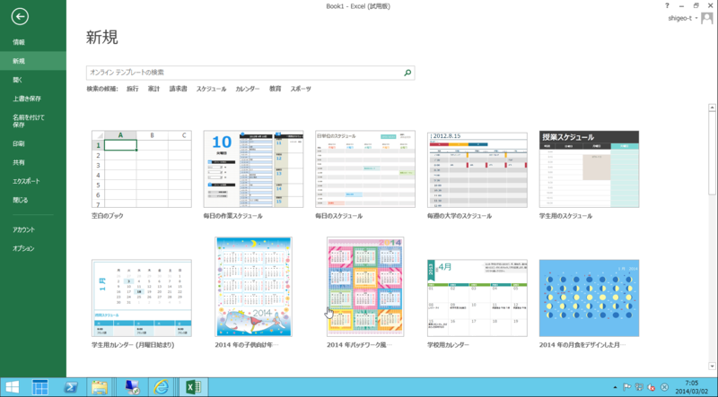Viewport: 718px width, 397px height.
Task: Open the 印刷 menu item
Action: click(x=33, y=143)
